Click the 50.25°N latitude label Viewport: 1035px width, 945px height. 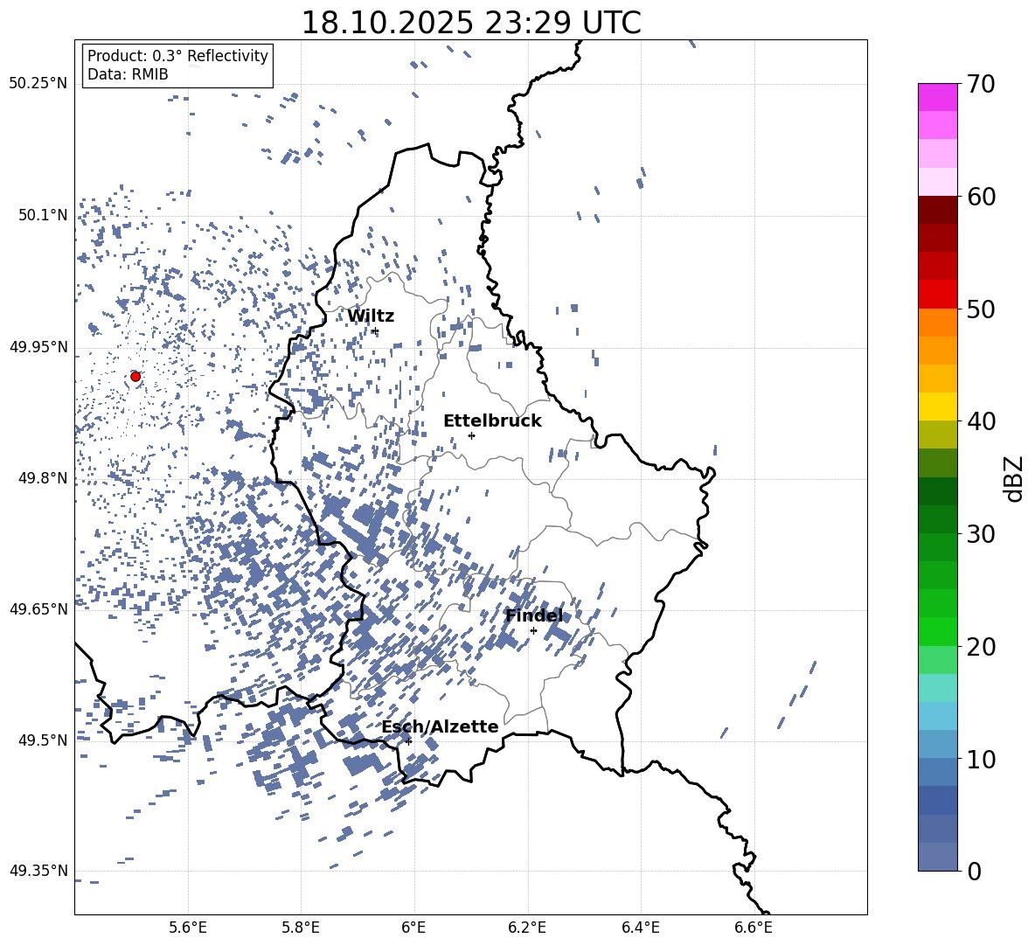coord(38,84)
